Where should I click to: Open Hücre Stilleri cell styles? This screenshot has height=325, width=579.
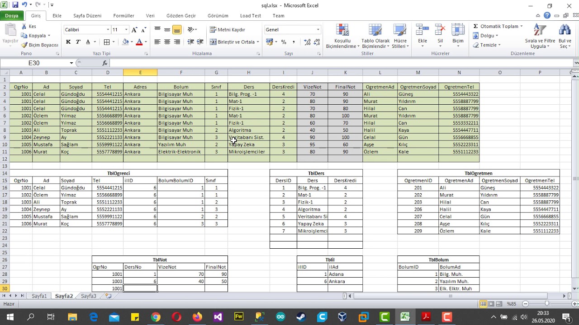click(x=400, y=36)
